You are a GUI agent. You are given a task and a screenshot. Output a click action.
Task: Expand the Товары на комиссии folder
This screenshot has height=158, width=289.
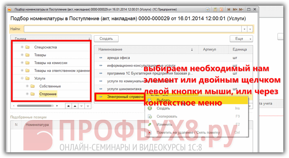tap(22, 63)
